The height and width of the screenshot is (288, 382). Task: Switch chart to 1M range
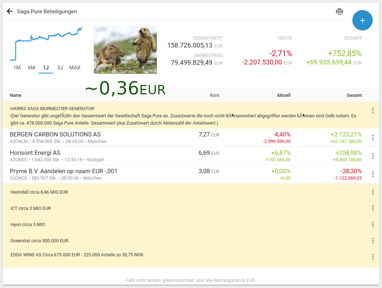point(17,68)
